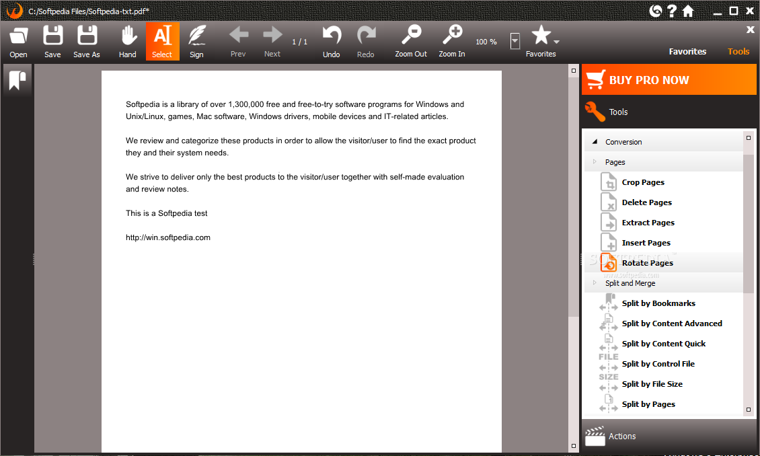Click the page number field 1 / 1

299,42
